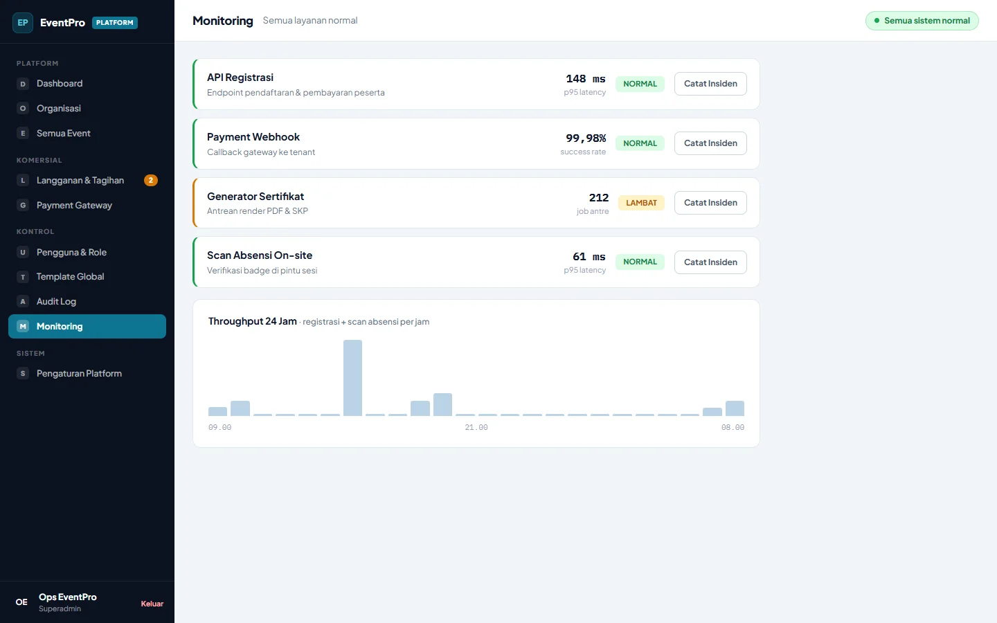Click Catat Insiden for Payment Webhook
This screenshot has height=623, width=997.
click(x=710, y=143)
